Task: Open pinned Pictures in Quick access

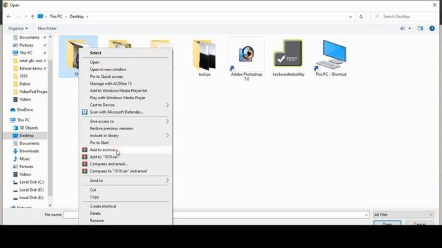Action: [26, 45]
